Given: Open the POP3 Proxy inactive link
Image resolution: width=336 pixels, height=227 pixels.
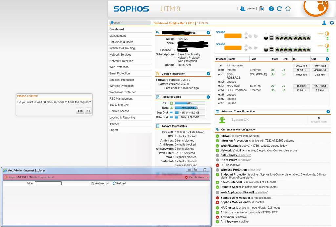Looking at the screenshot, I should (x=236, y=160).
